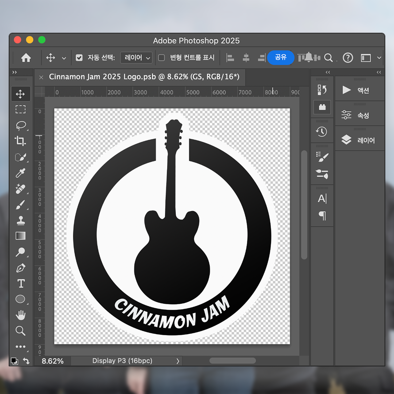Open the Help question mark icon

(348, 58)
